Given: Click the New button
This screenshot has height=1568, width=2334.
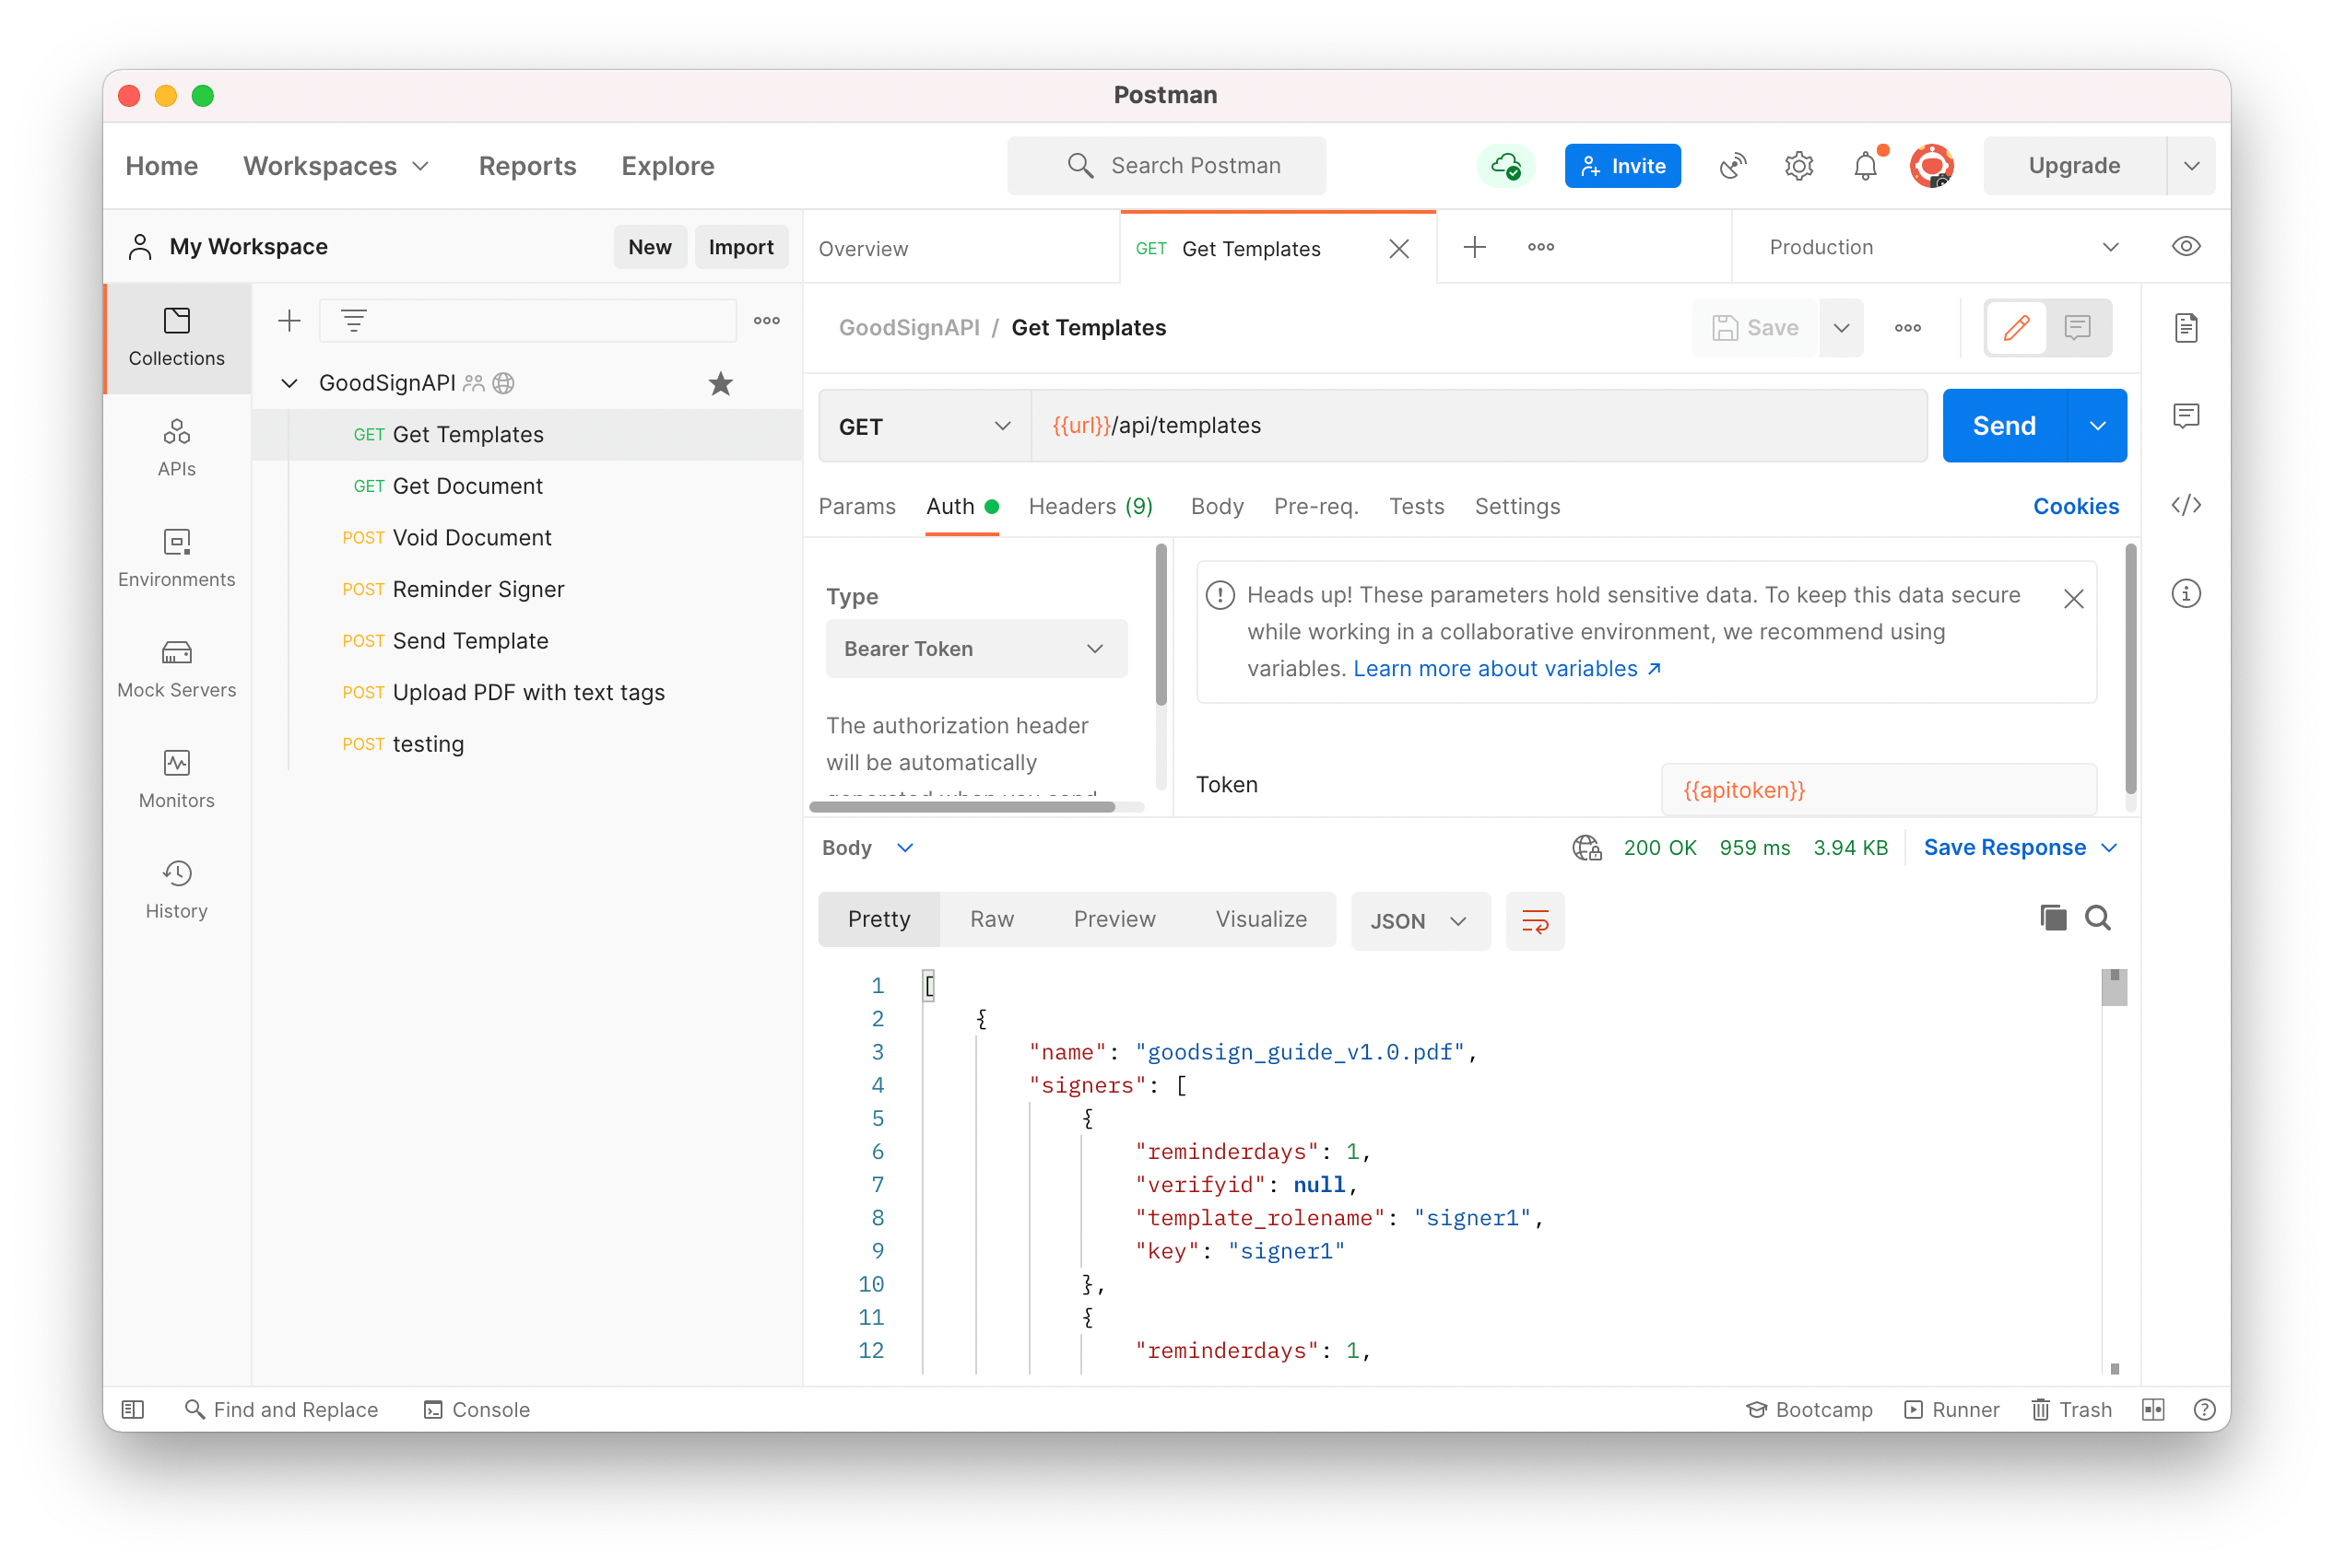Looking at the screenshot, I should pyautogui.click(x=649, y=246).
